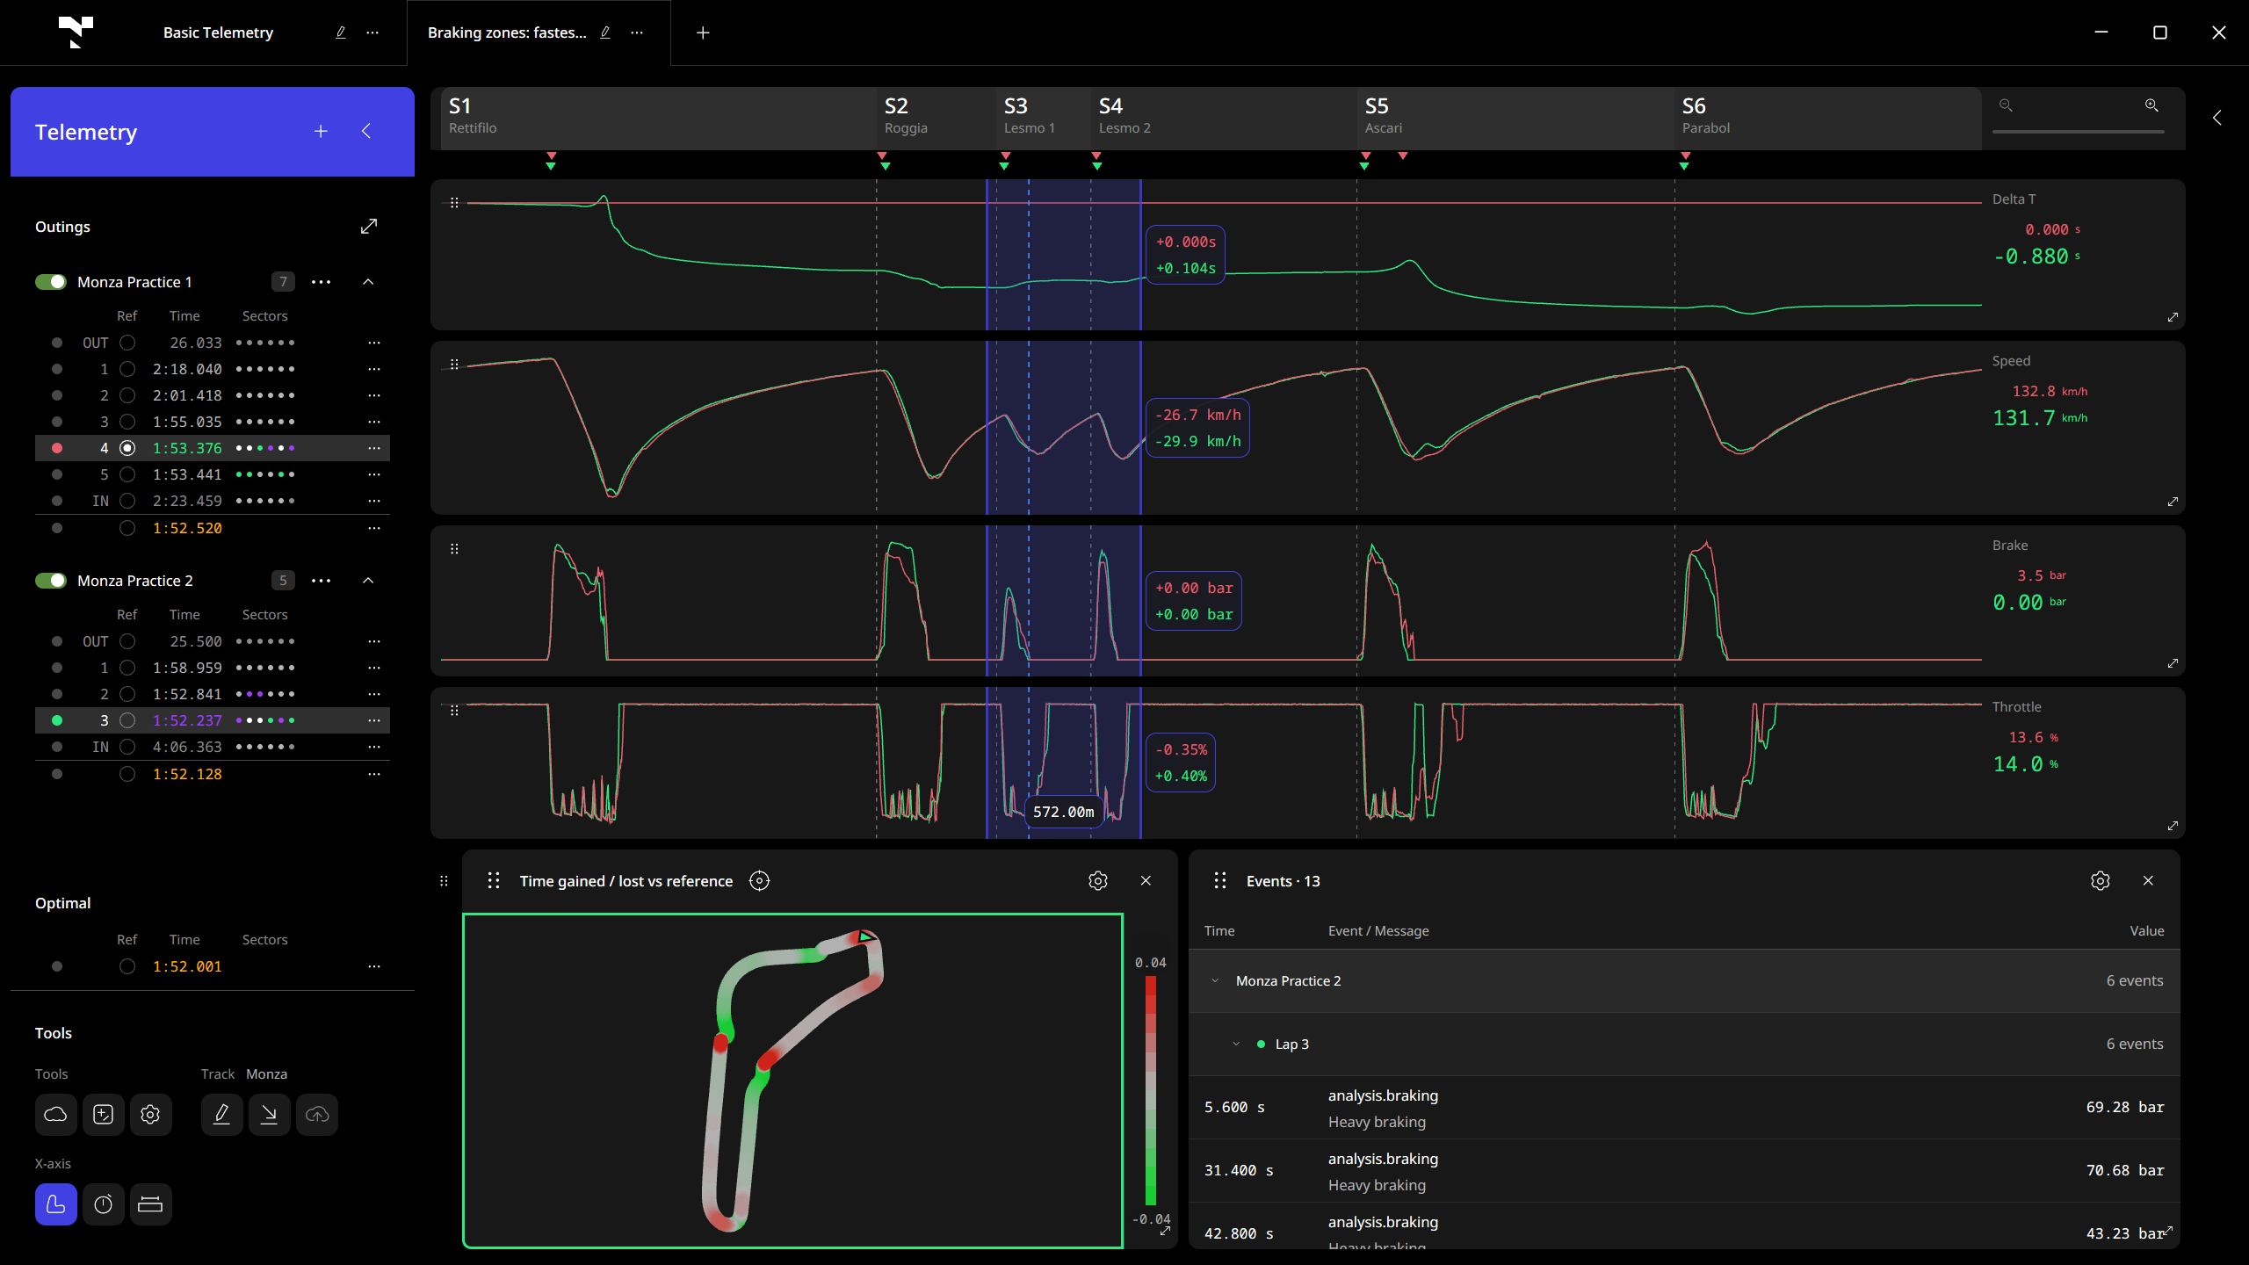The height and width of the screenshot is (1265, 2249).
Task: Click the add-panel tool icon in Tools
Action: [103, 1115]
